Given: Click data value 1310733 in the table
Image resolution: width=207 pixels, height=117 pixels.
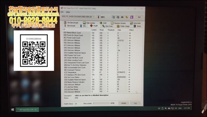Looking at the screenshot, I should 120,41.
